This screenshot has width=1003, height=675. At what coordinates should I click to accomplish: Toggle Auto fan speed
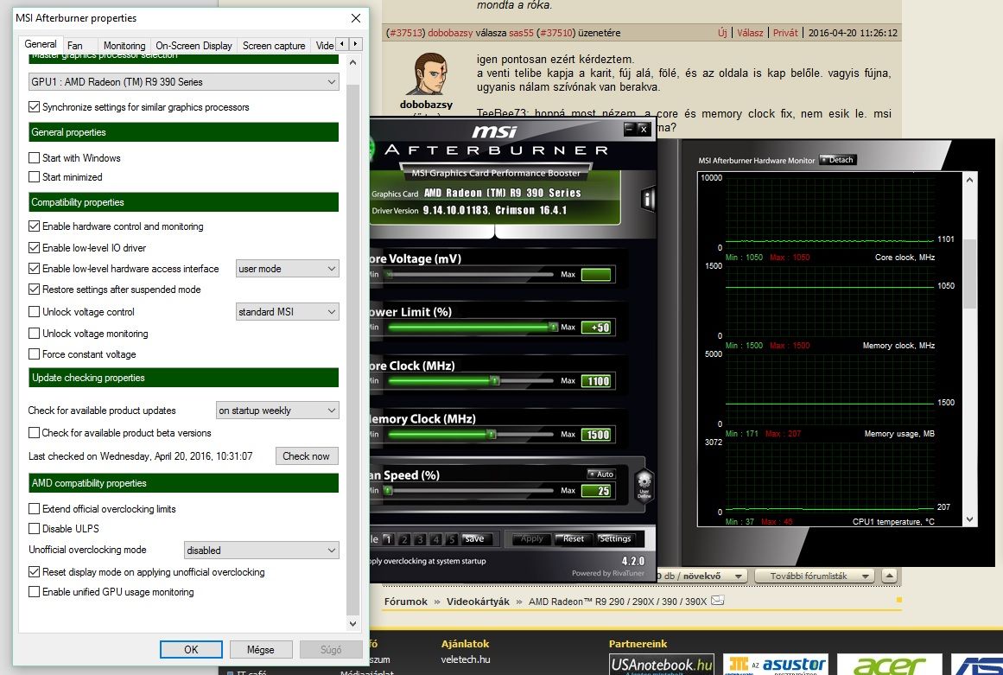601,474
